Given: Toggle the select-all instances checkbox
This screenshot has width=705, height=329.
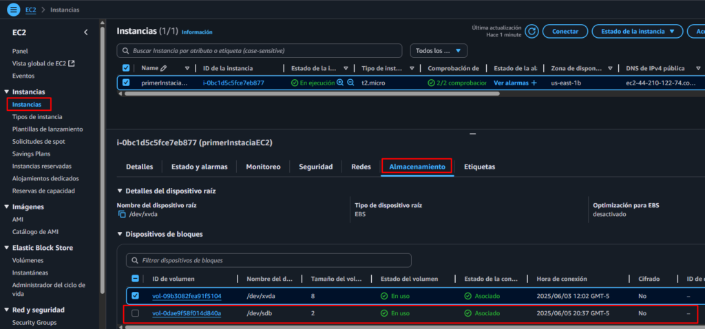Looking at the screenshot, I should tap(126, 68).
